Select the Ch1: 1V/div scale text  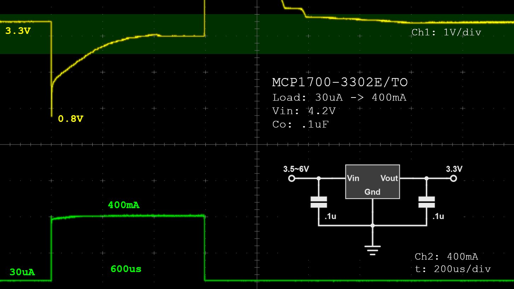point(446,33)
